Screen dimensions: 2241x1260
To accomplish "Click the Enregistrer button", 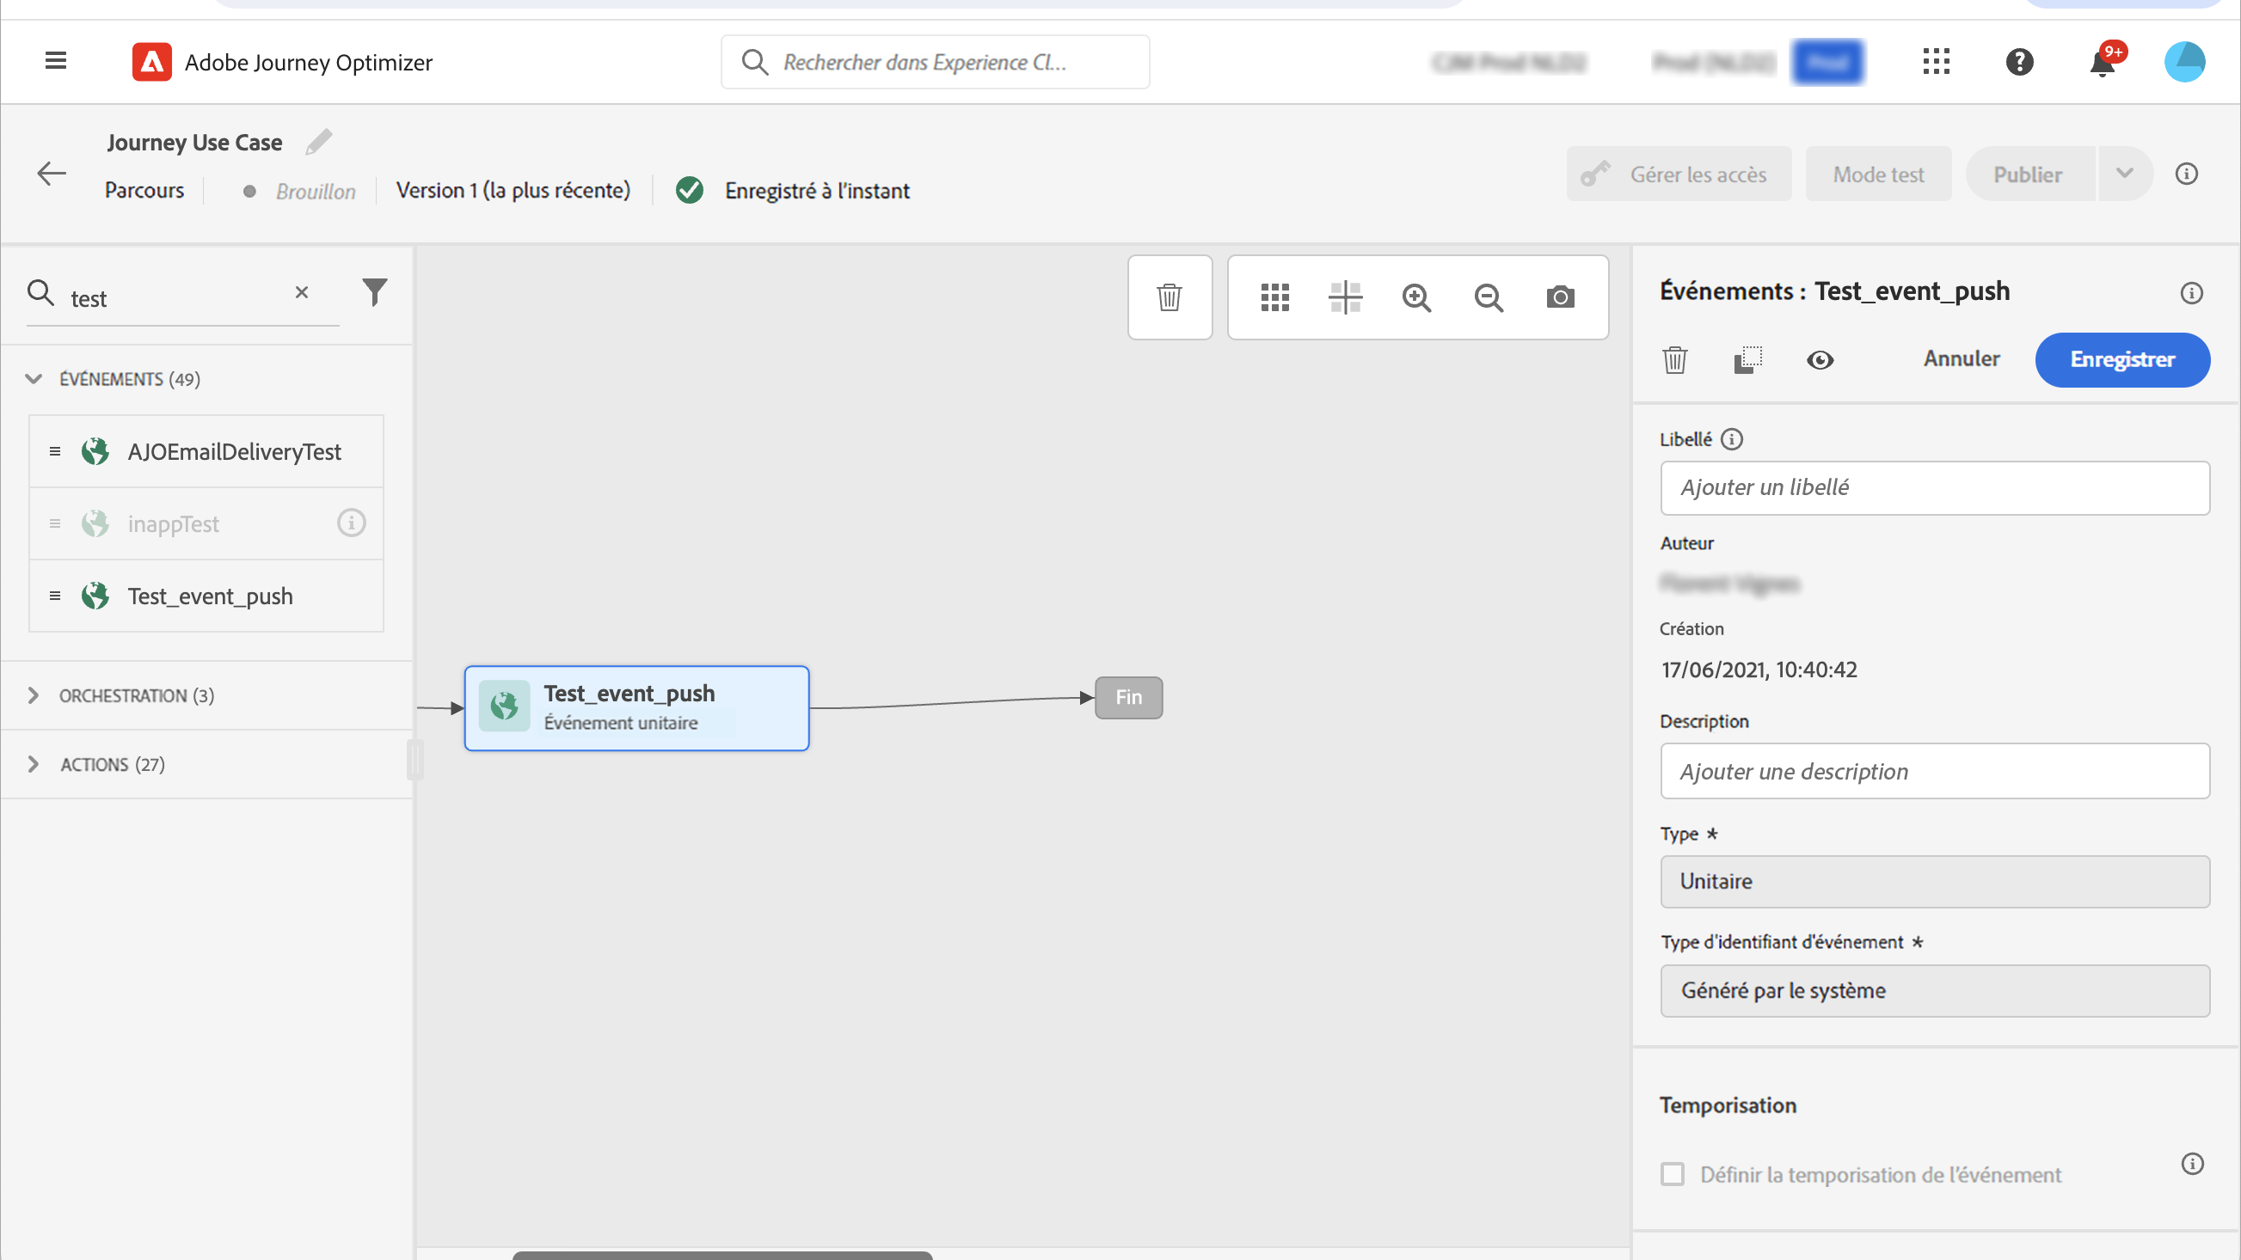I will pos(2121,359).
